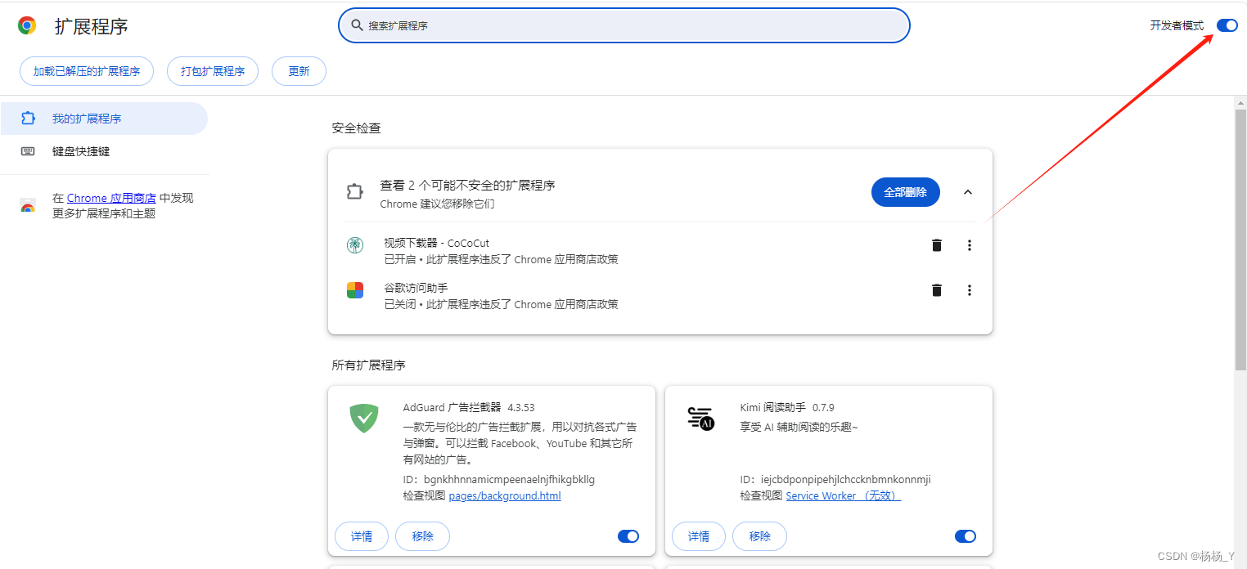
Task: Click the Chrome Web Store icon in sidebar
Action: click(x=28, y=206)
